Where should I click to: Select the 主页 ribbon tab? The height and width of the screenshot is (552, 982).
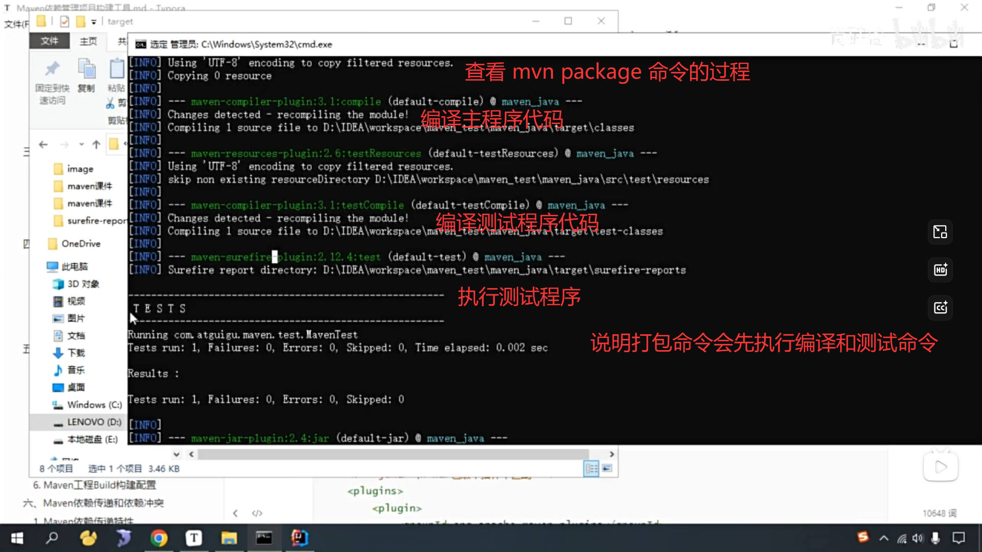(88, 41)
